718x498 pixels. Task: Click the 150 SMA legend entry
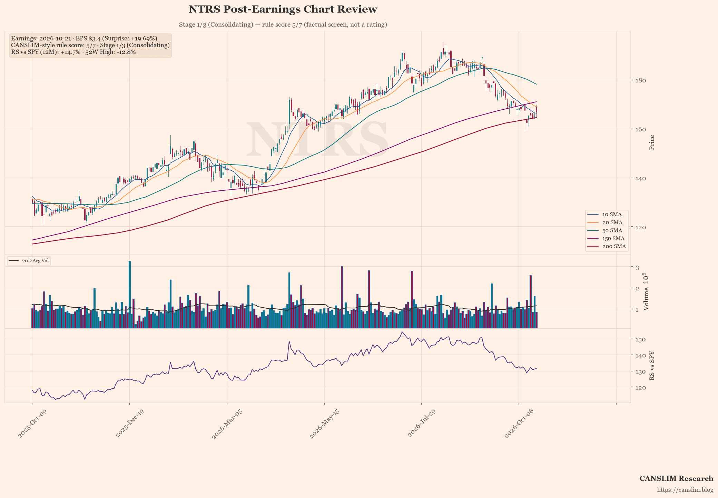(x=607, y=238)
